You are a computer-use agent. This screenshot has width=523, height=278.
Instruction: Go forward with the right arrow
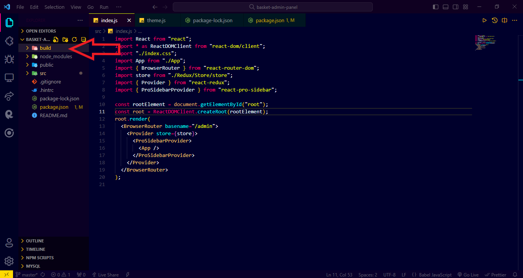(x=165, y=7)
